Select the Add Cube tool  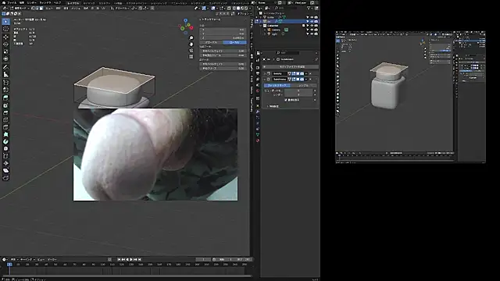pos(5,83)
